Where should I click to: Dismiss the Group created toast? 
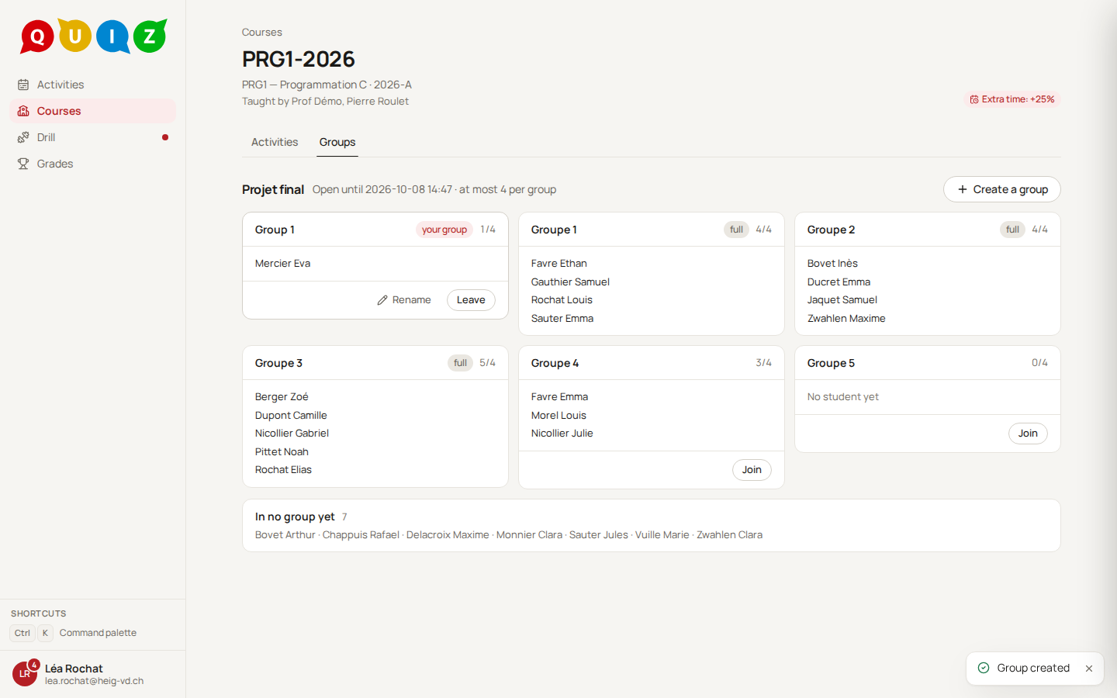point(1089,669)
